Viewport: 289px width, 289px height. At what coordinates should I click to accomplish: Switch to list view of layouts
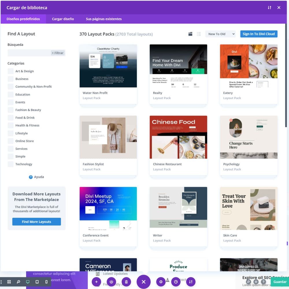pos(199,34)
